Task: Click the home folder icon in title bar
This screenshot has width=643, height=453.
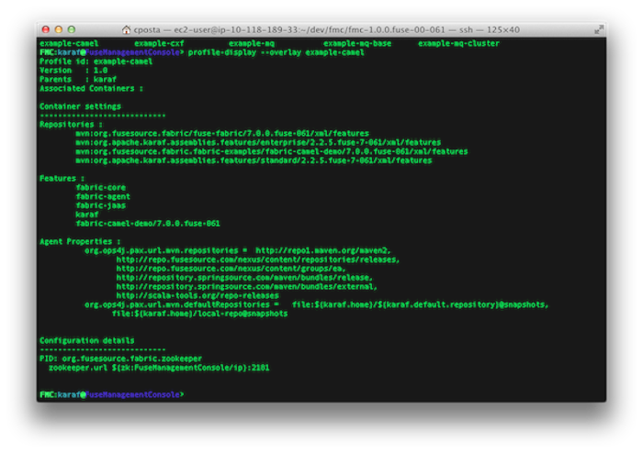Action: (x=127, y=29)
